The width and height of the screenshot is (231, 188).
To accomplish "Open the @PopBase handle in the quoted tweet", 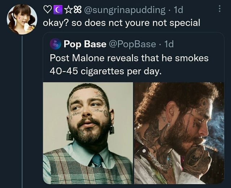I will (132, 44).
